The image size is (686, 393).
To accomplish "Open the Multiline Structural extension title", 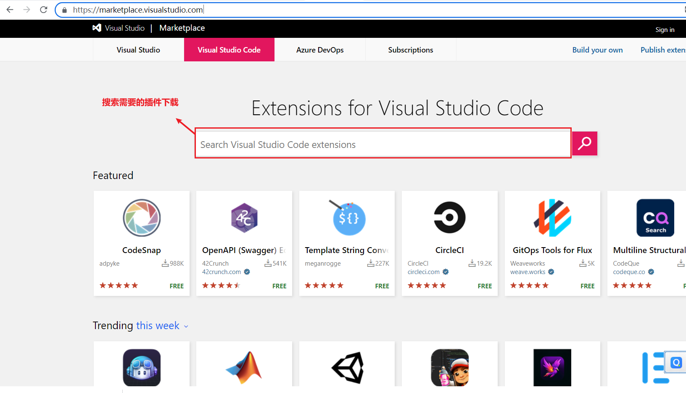I will click(x=649, y=250).
